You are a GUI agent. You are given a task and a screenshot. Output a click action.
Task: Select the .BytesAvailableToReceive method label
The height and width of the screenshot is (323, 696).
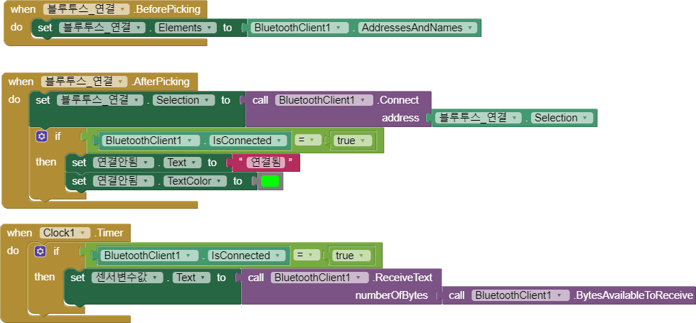click(633, 295)
